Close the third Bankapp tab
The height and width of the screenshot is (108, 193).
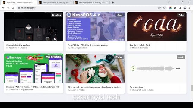[x=107, y=3]
